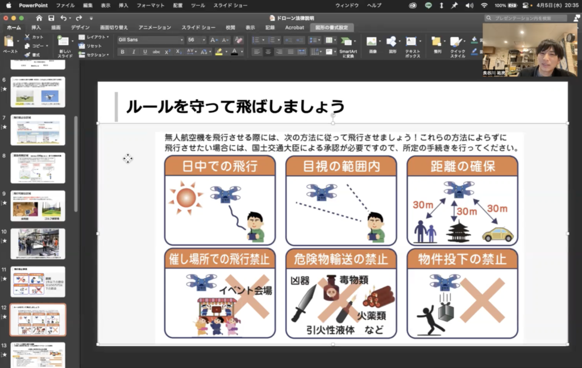Click the Paste (ペースト) clipboard icon
Screen dimensions: 582x368
10,41
